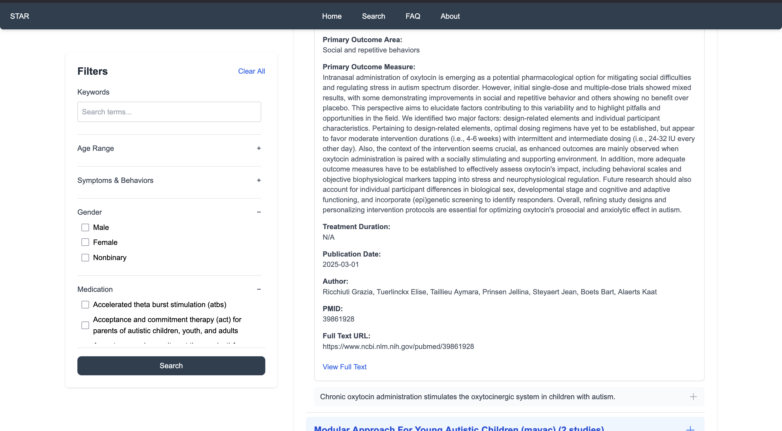Check the Male gender checkbox

[x=85, y=227]
